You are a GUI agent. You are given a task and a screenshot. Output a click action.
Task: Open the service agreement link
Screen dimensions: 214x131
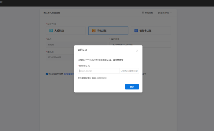(69, 74)
